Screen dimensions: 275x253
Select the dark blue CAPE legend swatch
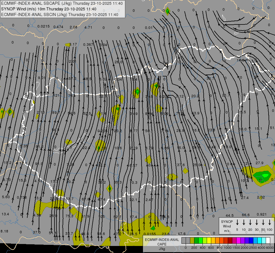point(251,241)
